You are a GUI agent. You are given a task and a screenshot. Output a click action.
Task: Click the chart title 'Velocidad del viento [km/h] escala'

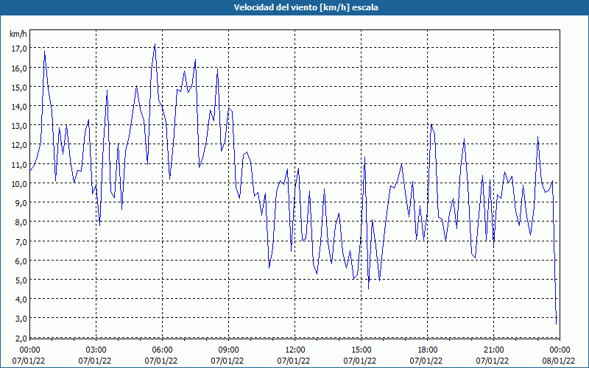coord(306,7)
